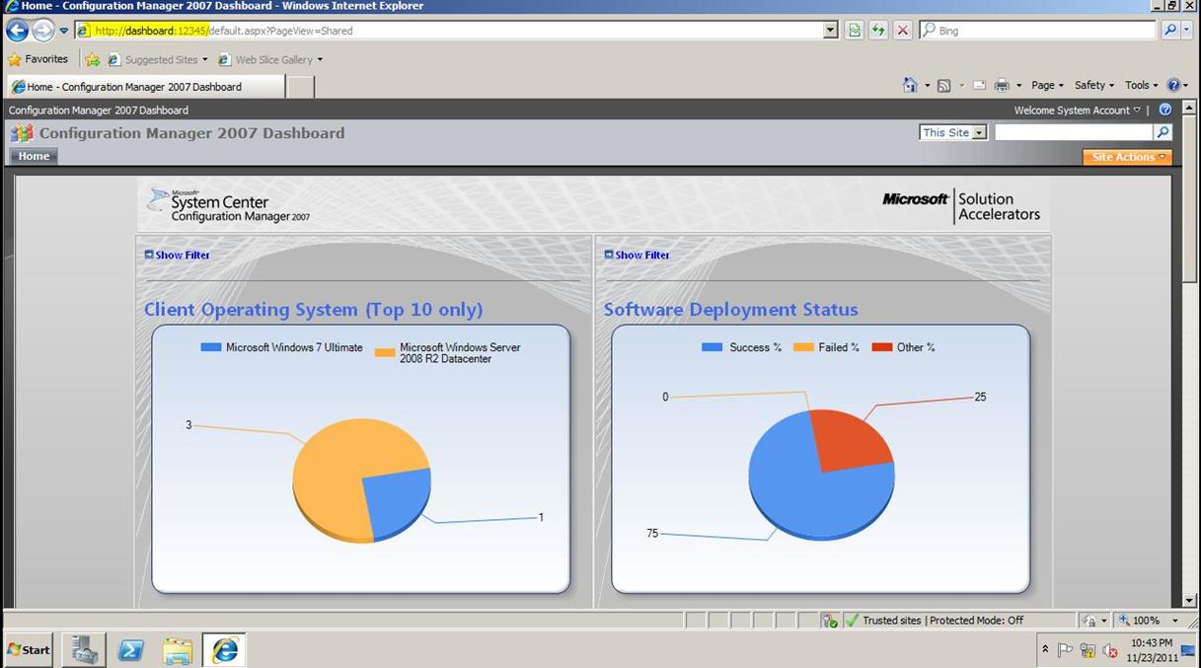Open the Home page icon in command bar

[910, 86]
